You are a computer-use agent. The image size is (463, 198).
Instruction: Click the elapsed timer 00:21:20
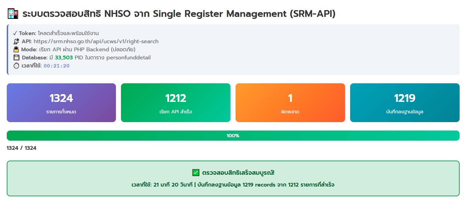point(56,66)
